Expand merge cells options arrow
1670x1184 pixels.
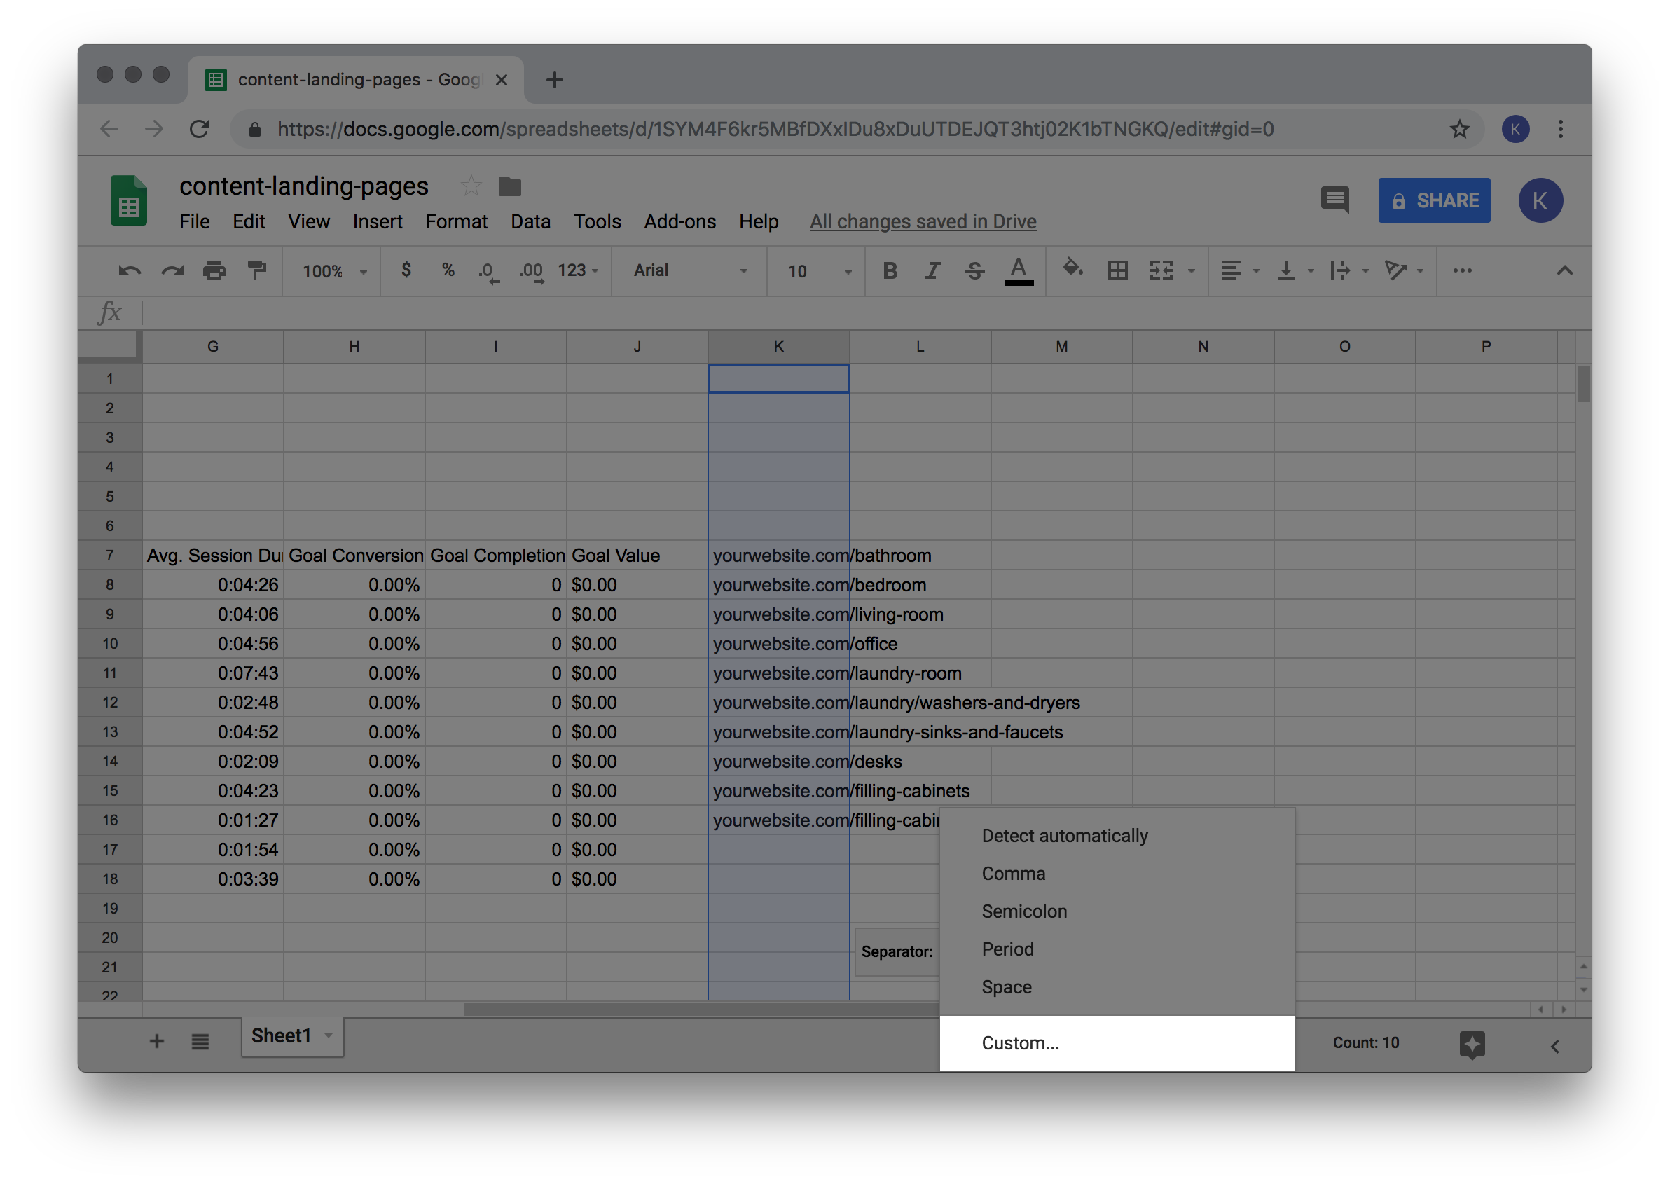(1192, 271)
